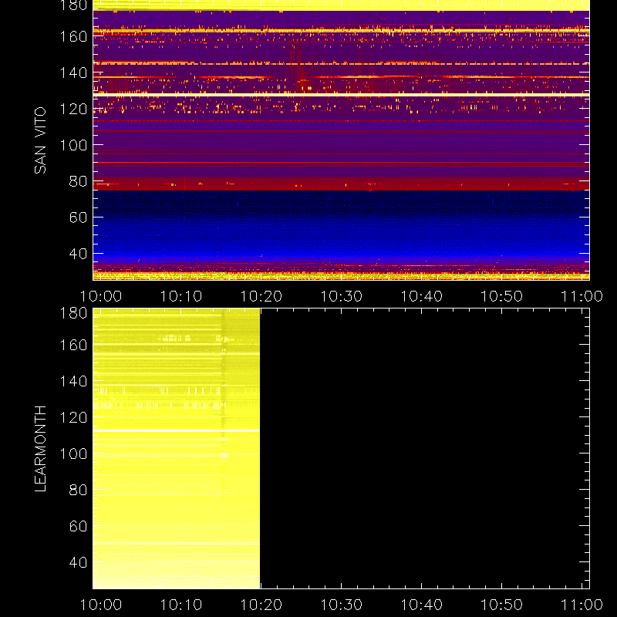The height and width of the screenshot is (617, 617).
Task: Choose the 10:20 time label under Learmonth plot
Action: click(261, 605)
